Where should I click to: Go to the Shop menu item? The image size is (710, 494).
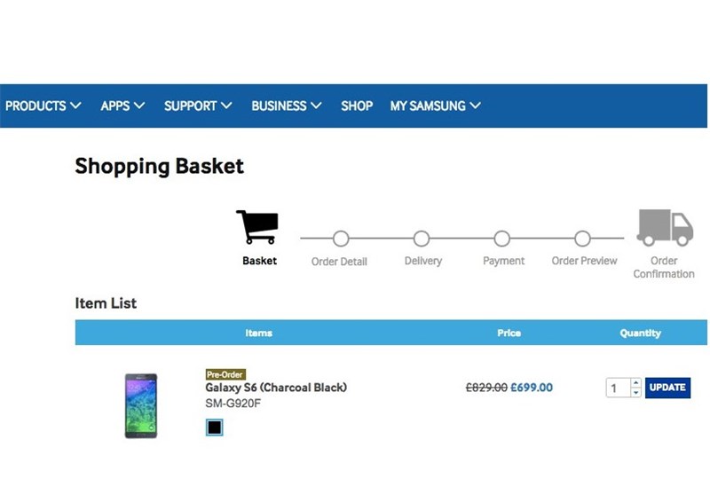[x=357, y=106]
